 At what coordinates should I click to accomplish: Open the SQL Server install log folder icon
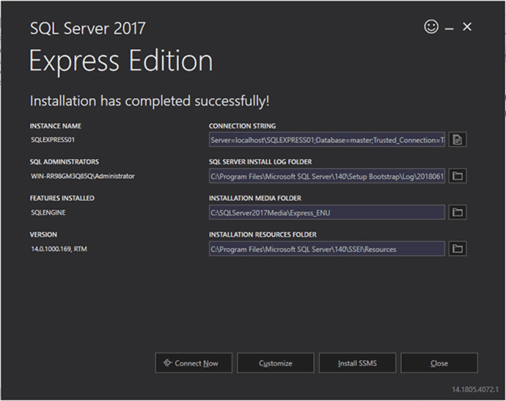pyautogui.click(x=458, y=176)
